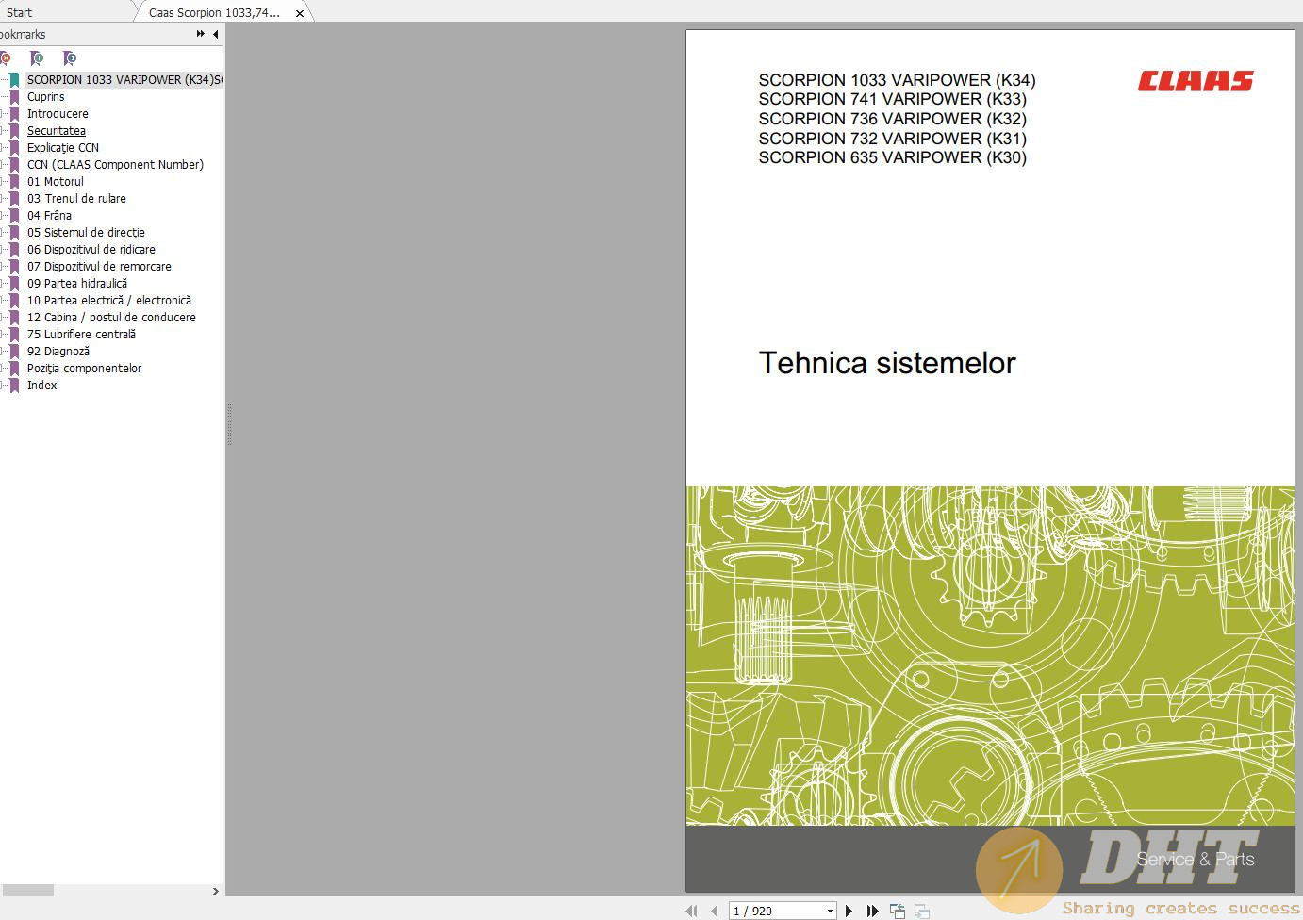Open 10 Partea electrică / electronică bookmark

point(108,301)
